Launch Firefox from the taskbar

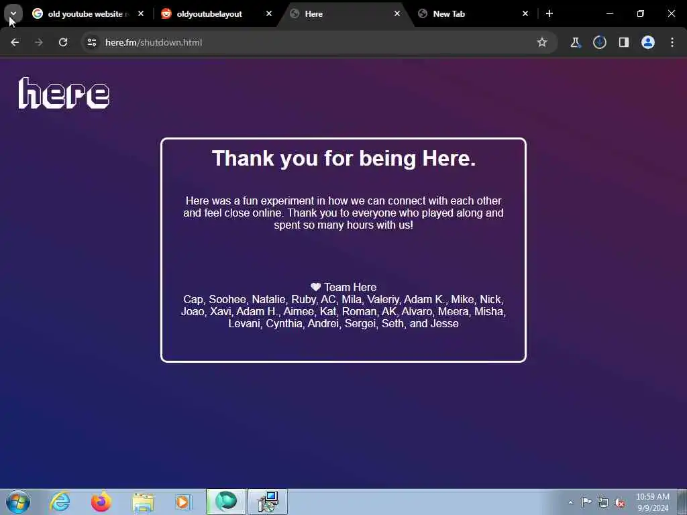pyautogui.click(x=101, y=502)
